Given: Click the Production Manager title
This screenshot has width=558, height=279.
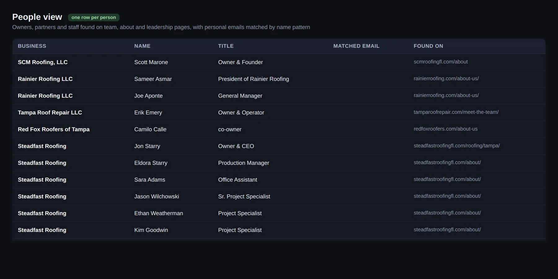Looking at the screenshot, I should (x=244, y=163).
